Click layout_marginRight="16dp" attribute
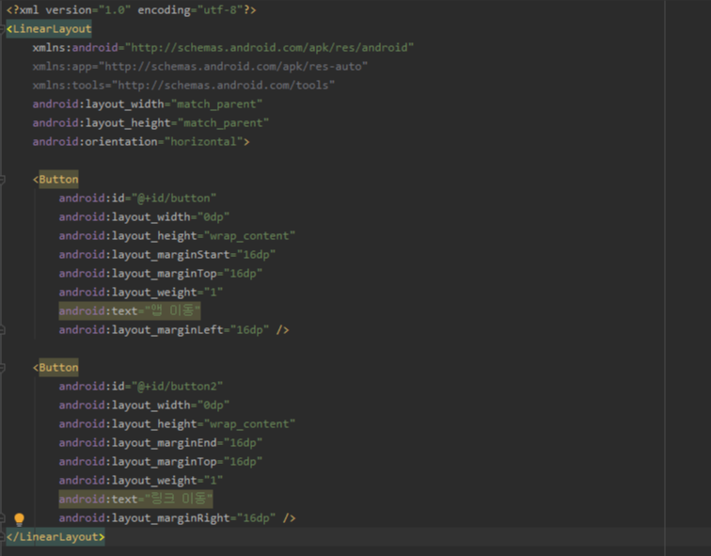 point(166,518)
